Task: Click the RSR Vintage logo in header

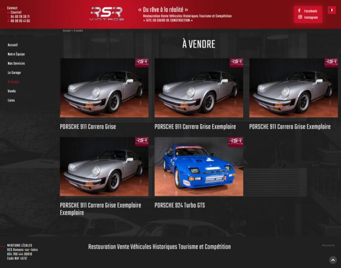Action: 107,14
